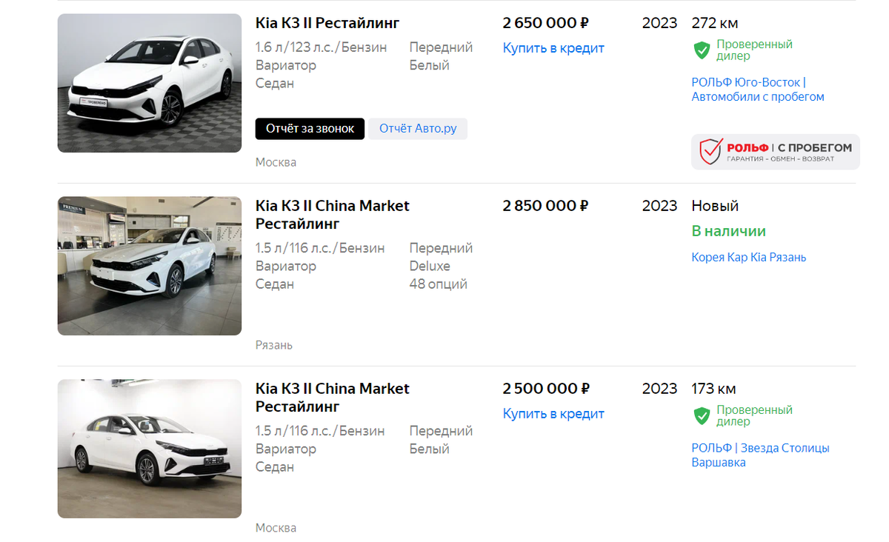Open dealer link 'РОЛЬФ | Звезда Столицы Варшавка'

[760, 455]
